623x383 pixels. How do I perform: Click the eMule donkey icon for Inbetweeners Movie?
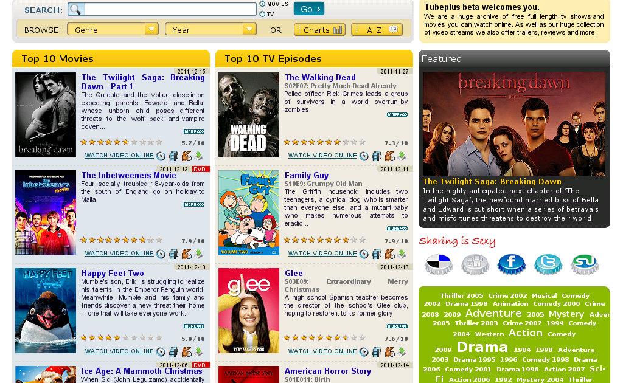tap(186, 254)
